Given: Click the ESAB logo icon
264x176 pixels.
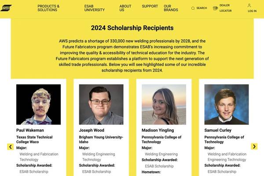Looking at the screenshot, I should point(6,8).
